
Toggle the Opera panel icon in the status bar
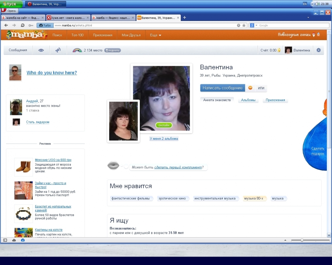click(5, 240)
